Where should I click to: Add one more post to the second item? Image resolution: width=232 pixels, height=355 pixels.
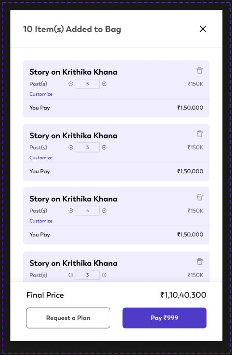(104, 147)
